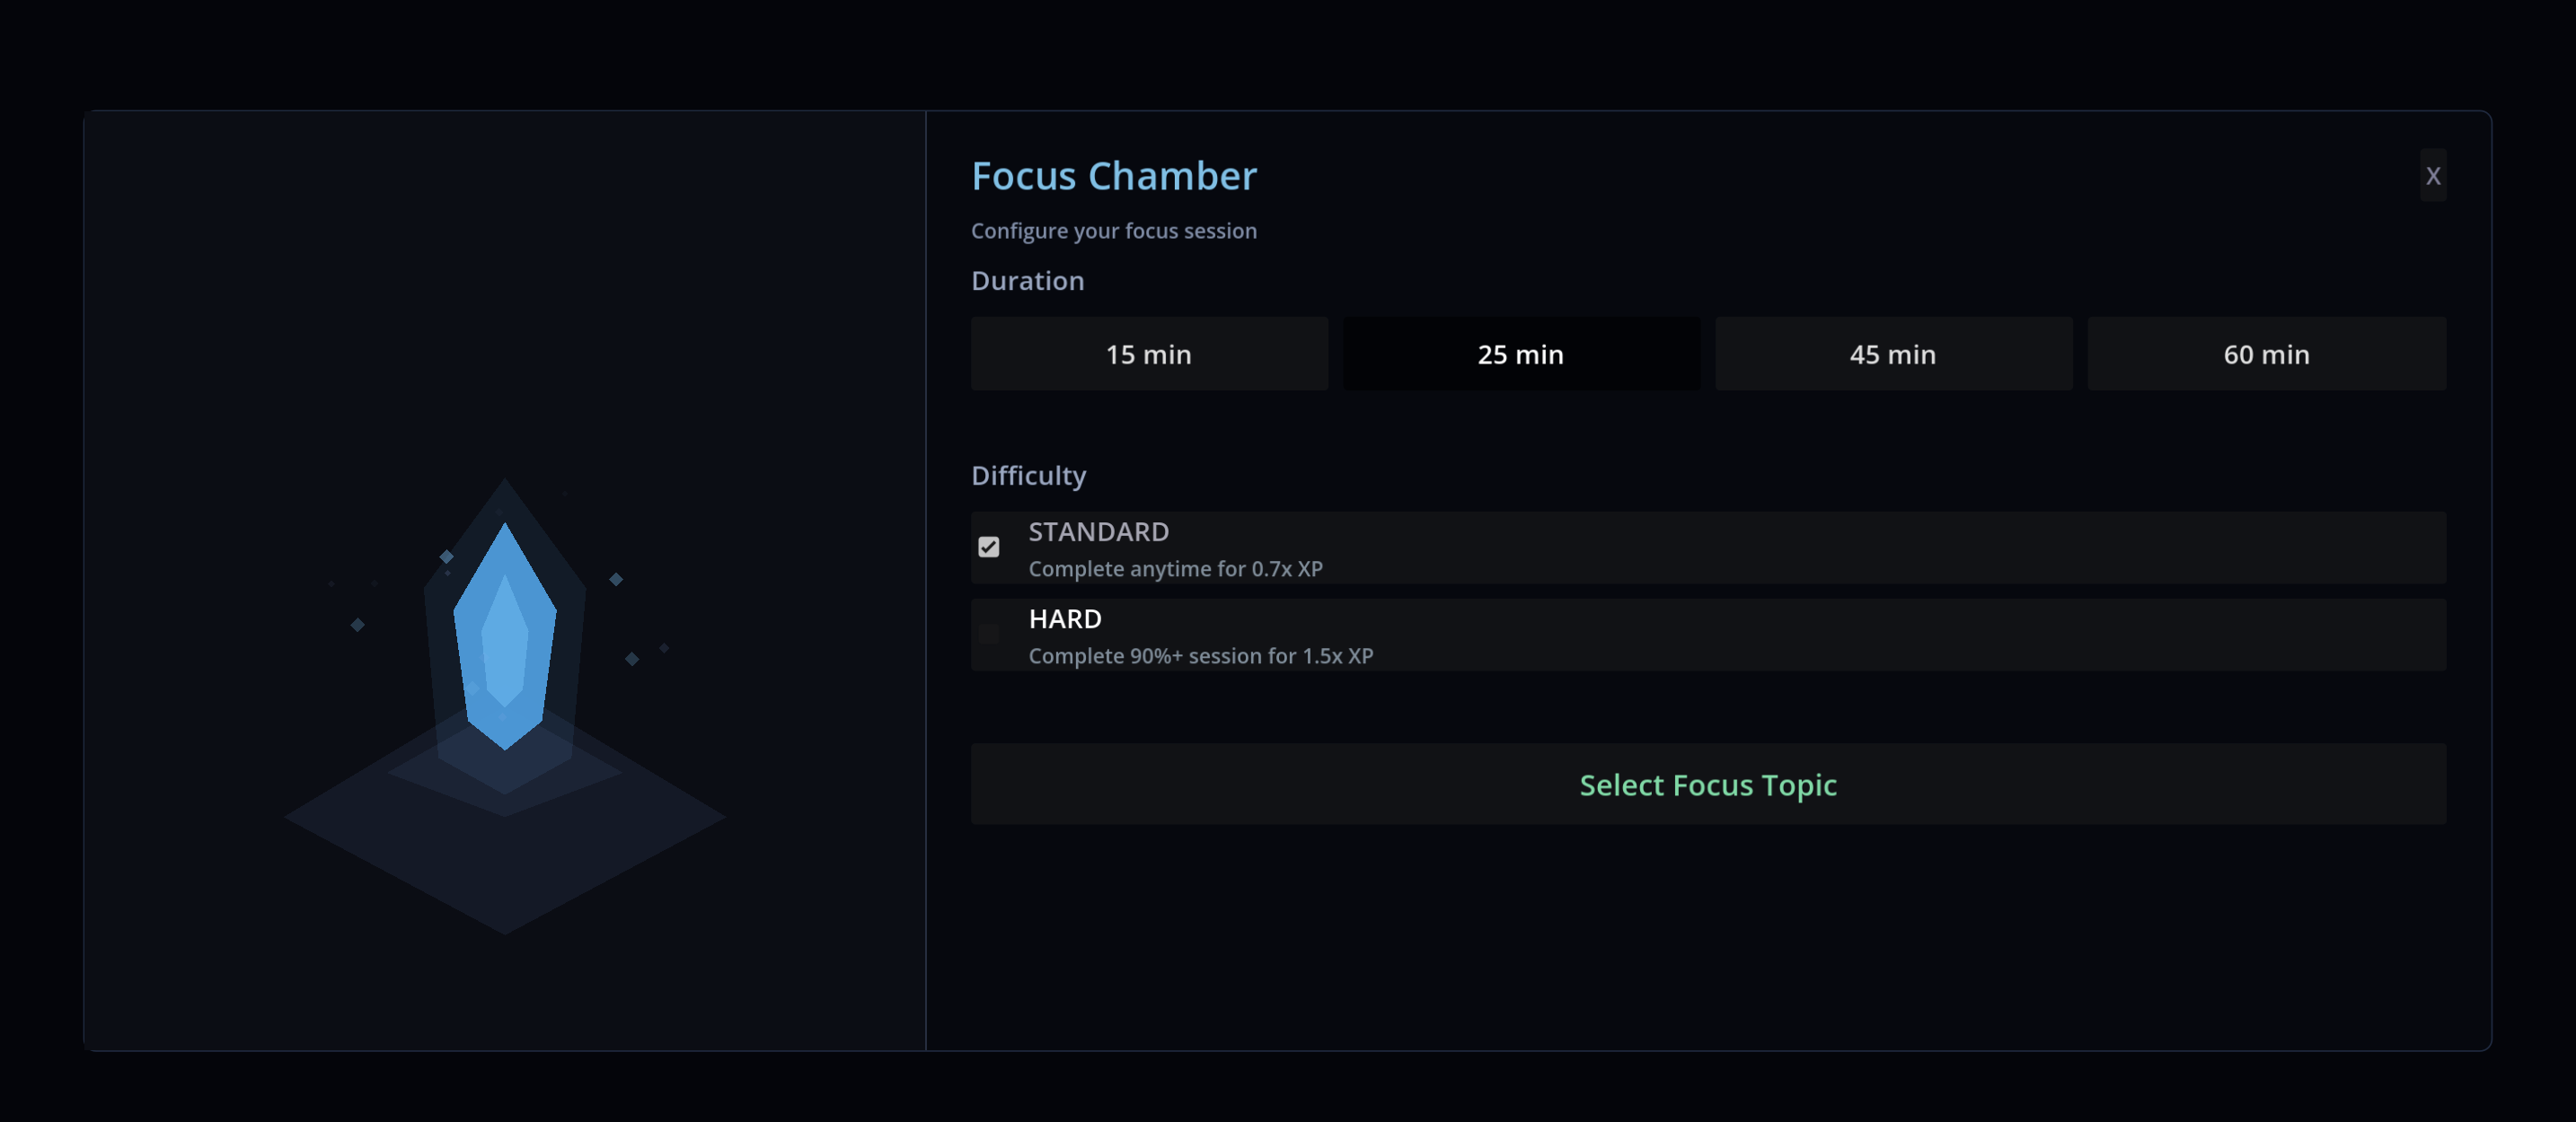Choose the 25 min duration option
This screenshot has width=2576, height=1122.
(x=1520, y=354)
